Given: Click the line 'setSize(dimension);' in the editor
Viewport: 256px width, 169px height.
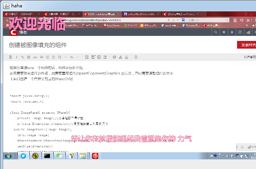Looking at the screenshot, I should coord(35,146).
